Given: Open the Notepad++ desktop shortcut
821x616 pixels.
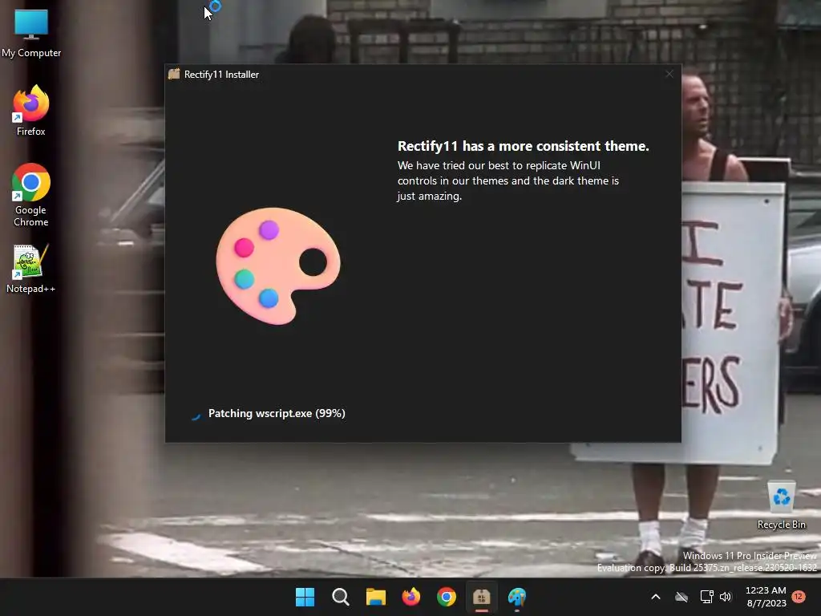Looking at the screenshot, I should [31, 269].
